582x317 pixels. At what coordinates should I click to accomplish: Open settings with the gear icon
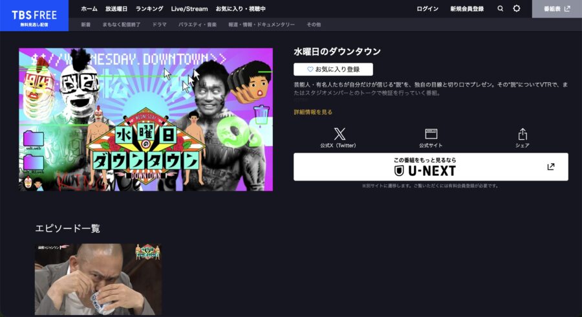coord(517,9)
